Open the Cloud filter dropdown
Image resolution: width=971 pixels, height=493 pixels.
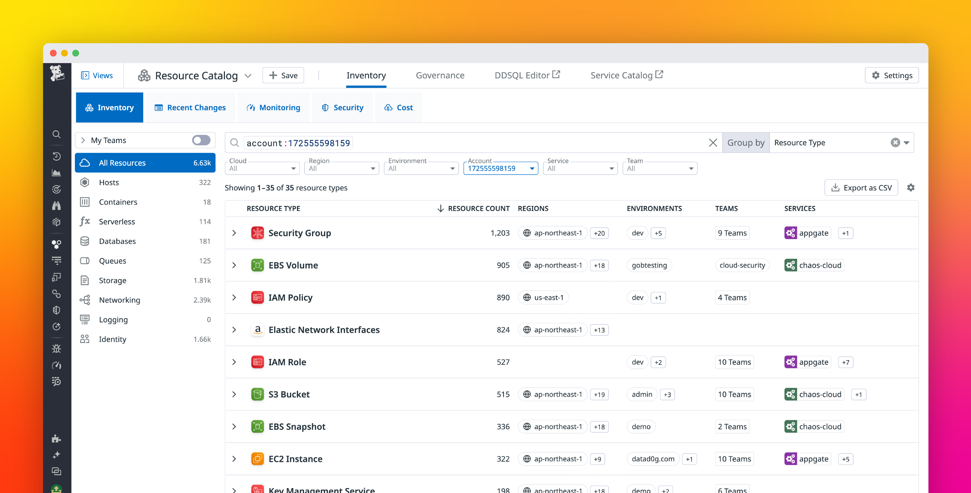(x=262, y=168)
